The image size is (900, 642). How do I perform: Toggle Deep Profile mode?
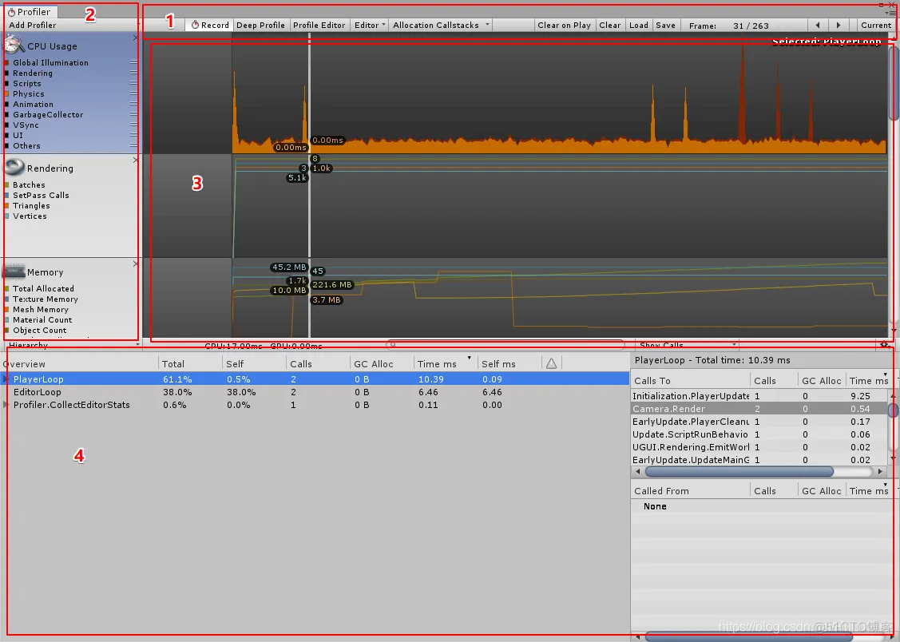(260, 26)
